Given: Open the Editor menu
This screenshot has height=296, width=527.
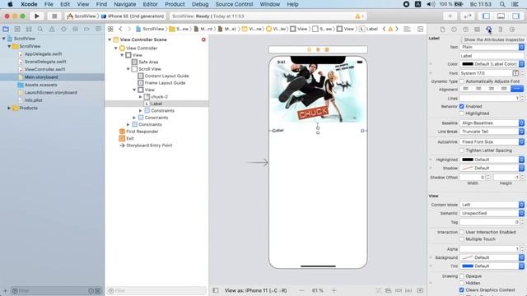Looking at the screenshot, I should click(150, 4).
